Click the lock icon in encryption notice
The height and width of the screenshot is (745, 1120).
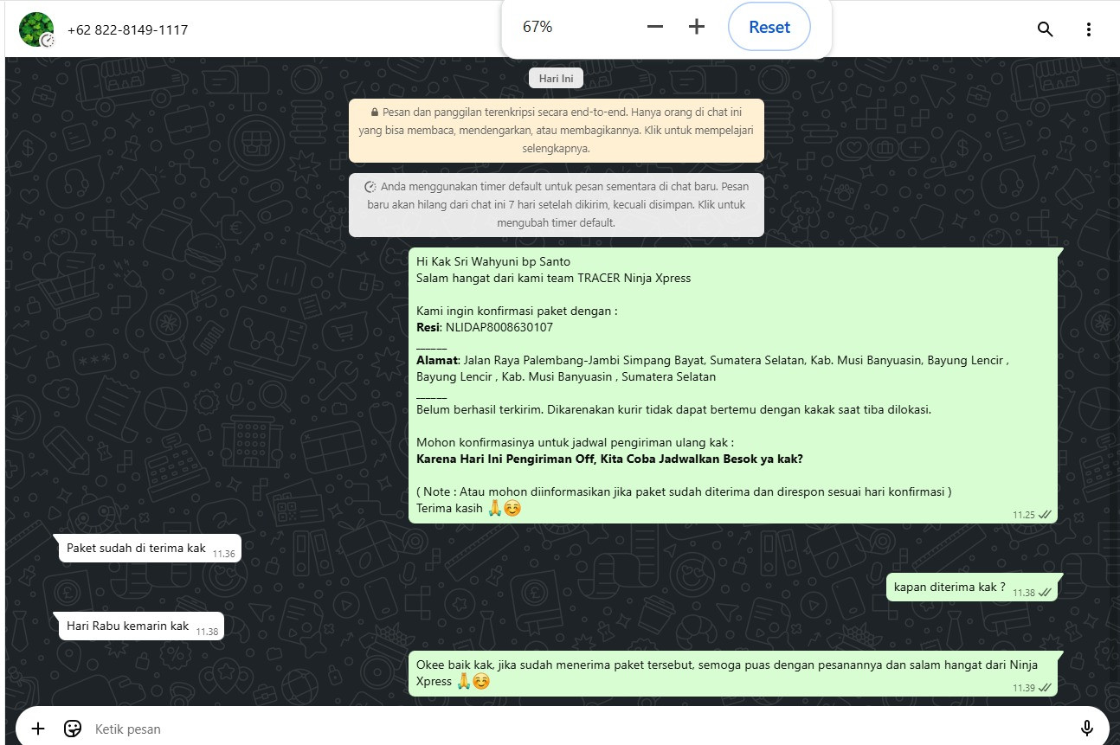click(x=374, y=112)
